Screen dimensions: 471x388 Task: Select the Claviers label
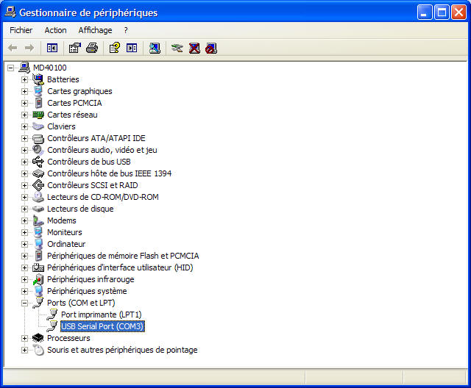(61, 126)
